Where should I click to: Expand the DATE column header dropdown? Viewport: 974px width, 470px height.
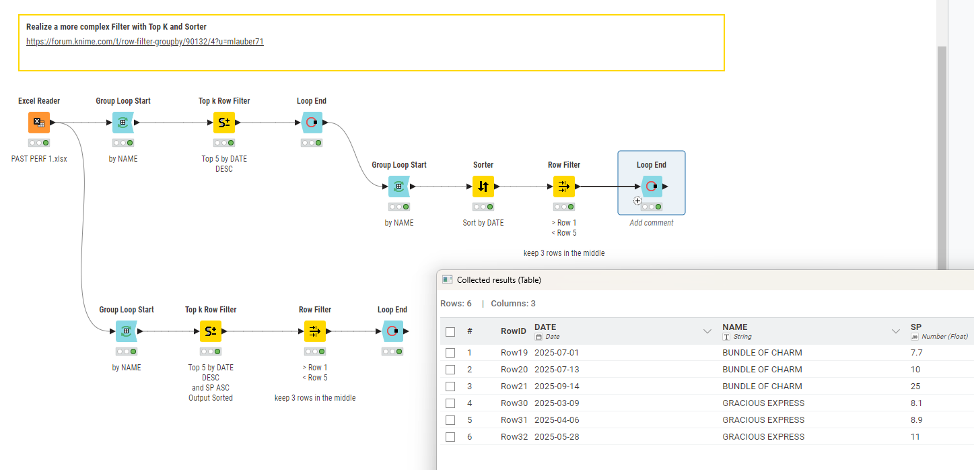pos(707,331)
